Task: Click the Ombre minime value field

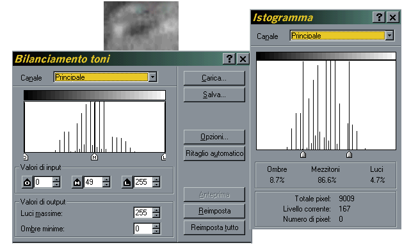Action: (x=143, y=229)
